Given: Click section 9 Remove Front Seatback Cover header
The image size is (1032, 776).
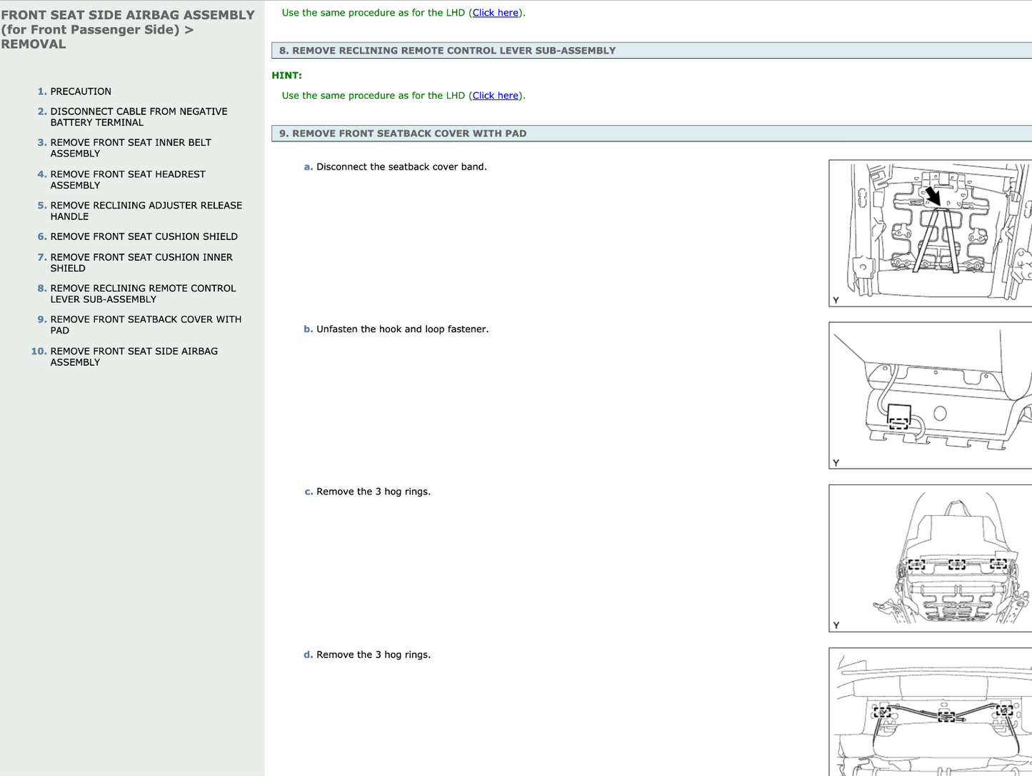Looking at the screenshot, I should pos(403,134).
